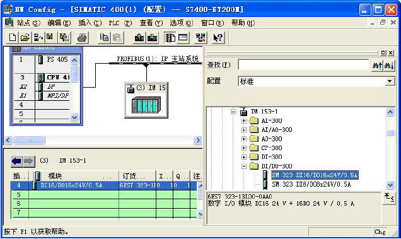Expand the CP-300 folder
Image resolution: width=401 pixels, height=239 pixels.
(x=244, y=148)
